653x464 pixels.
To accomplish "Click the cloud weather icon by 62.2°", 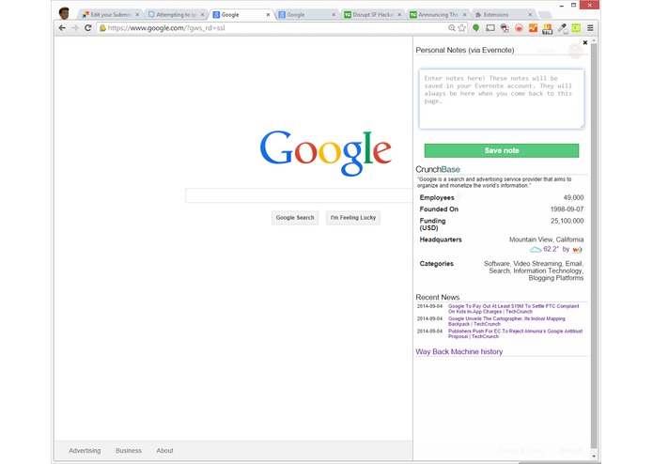I will pos(536,249).
